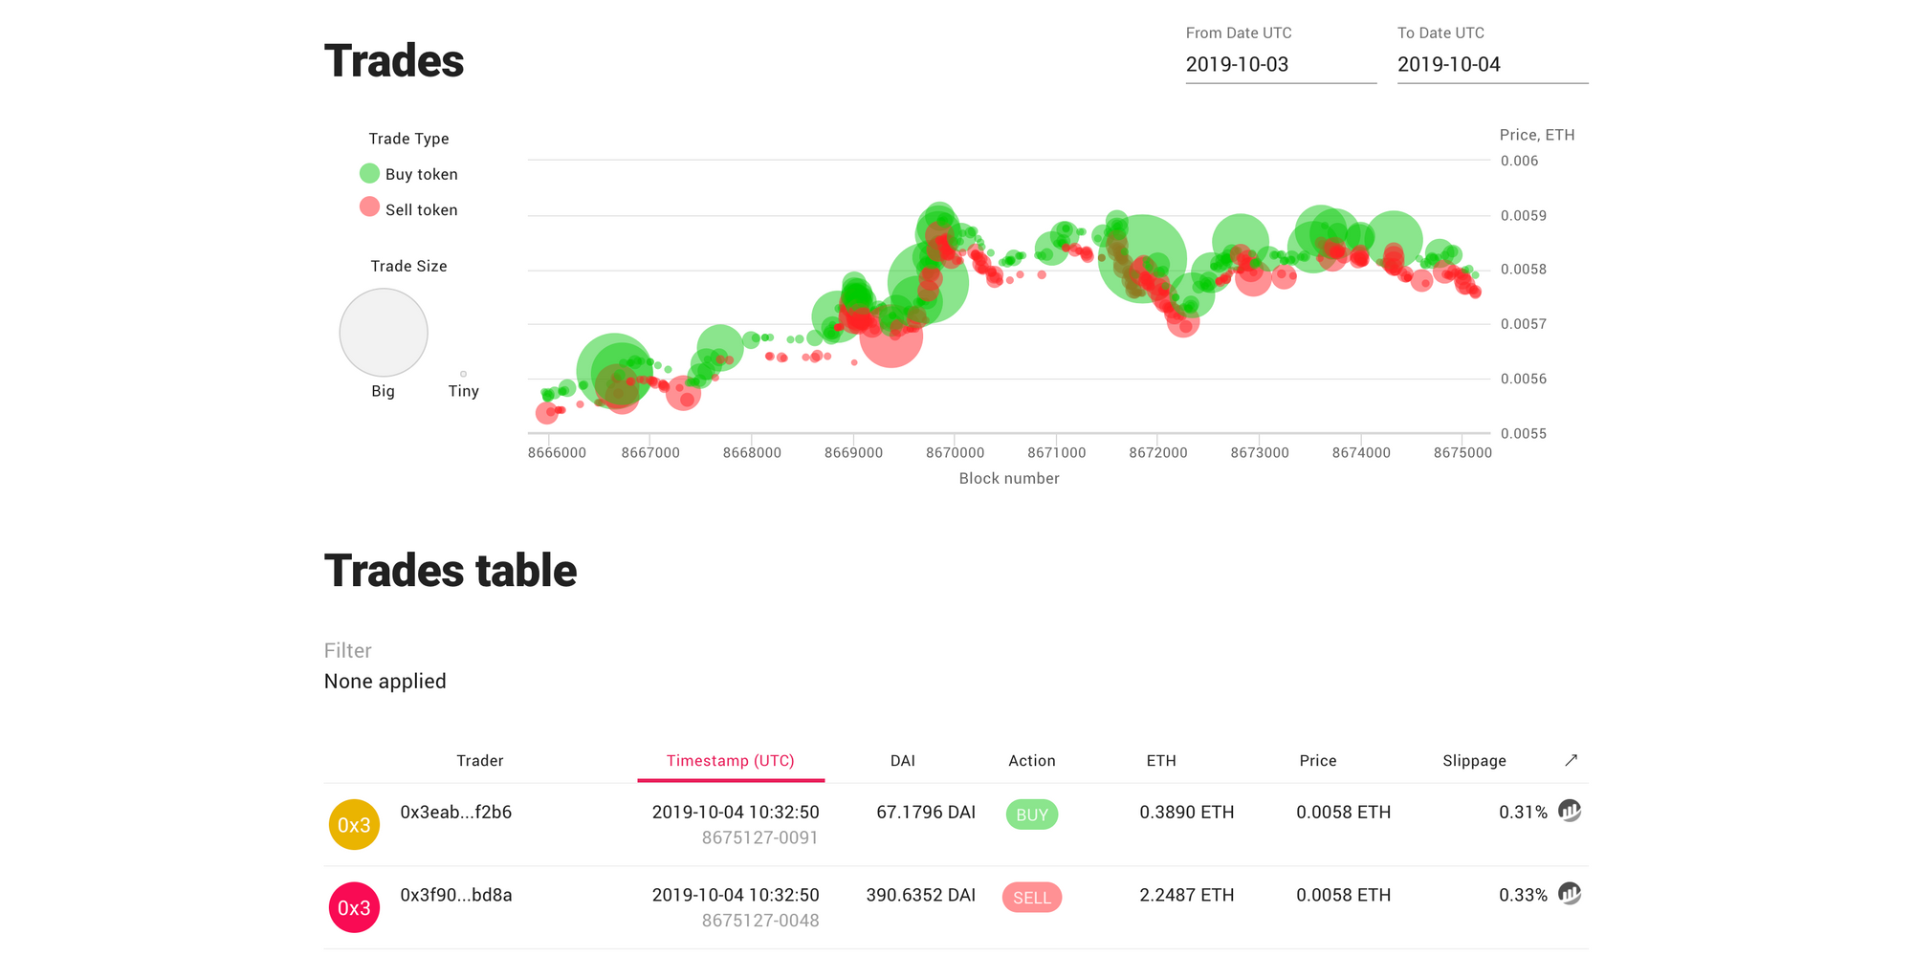This screenshot has height=956, width=1913.
Task: Sort table by Slippage column
Action: pyautogui.click(x=1473, y=760)
